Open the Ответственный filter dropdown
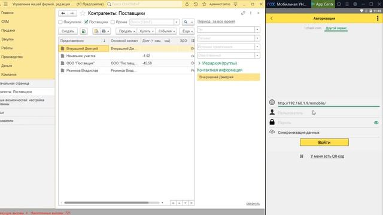The image size is (383, 215). (x=257, y=56)
